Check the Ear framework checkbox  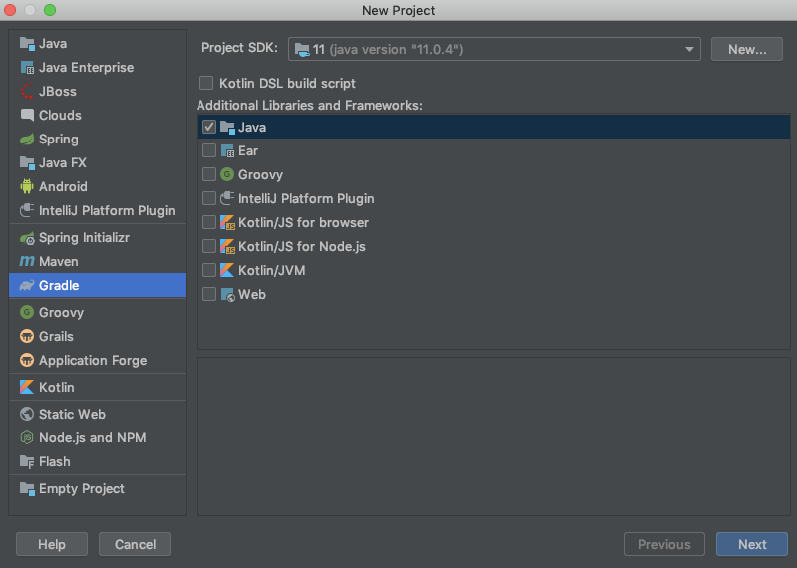pyautogui.click(x=209, y=150)
